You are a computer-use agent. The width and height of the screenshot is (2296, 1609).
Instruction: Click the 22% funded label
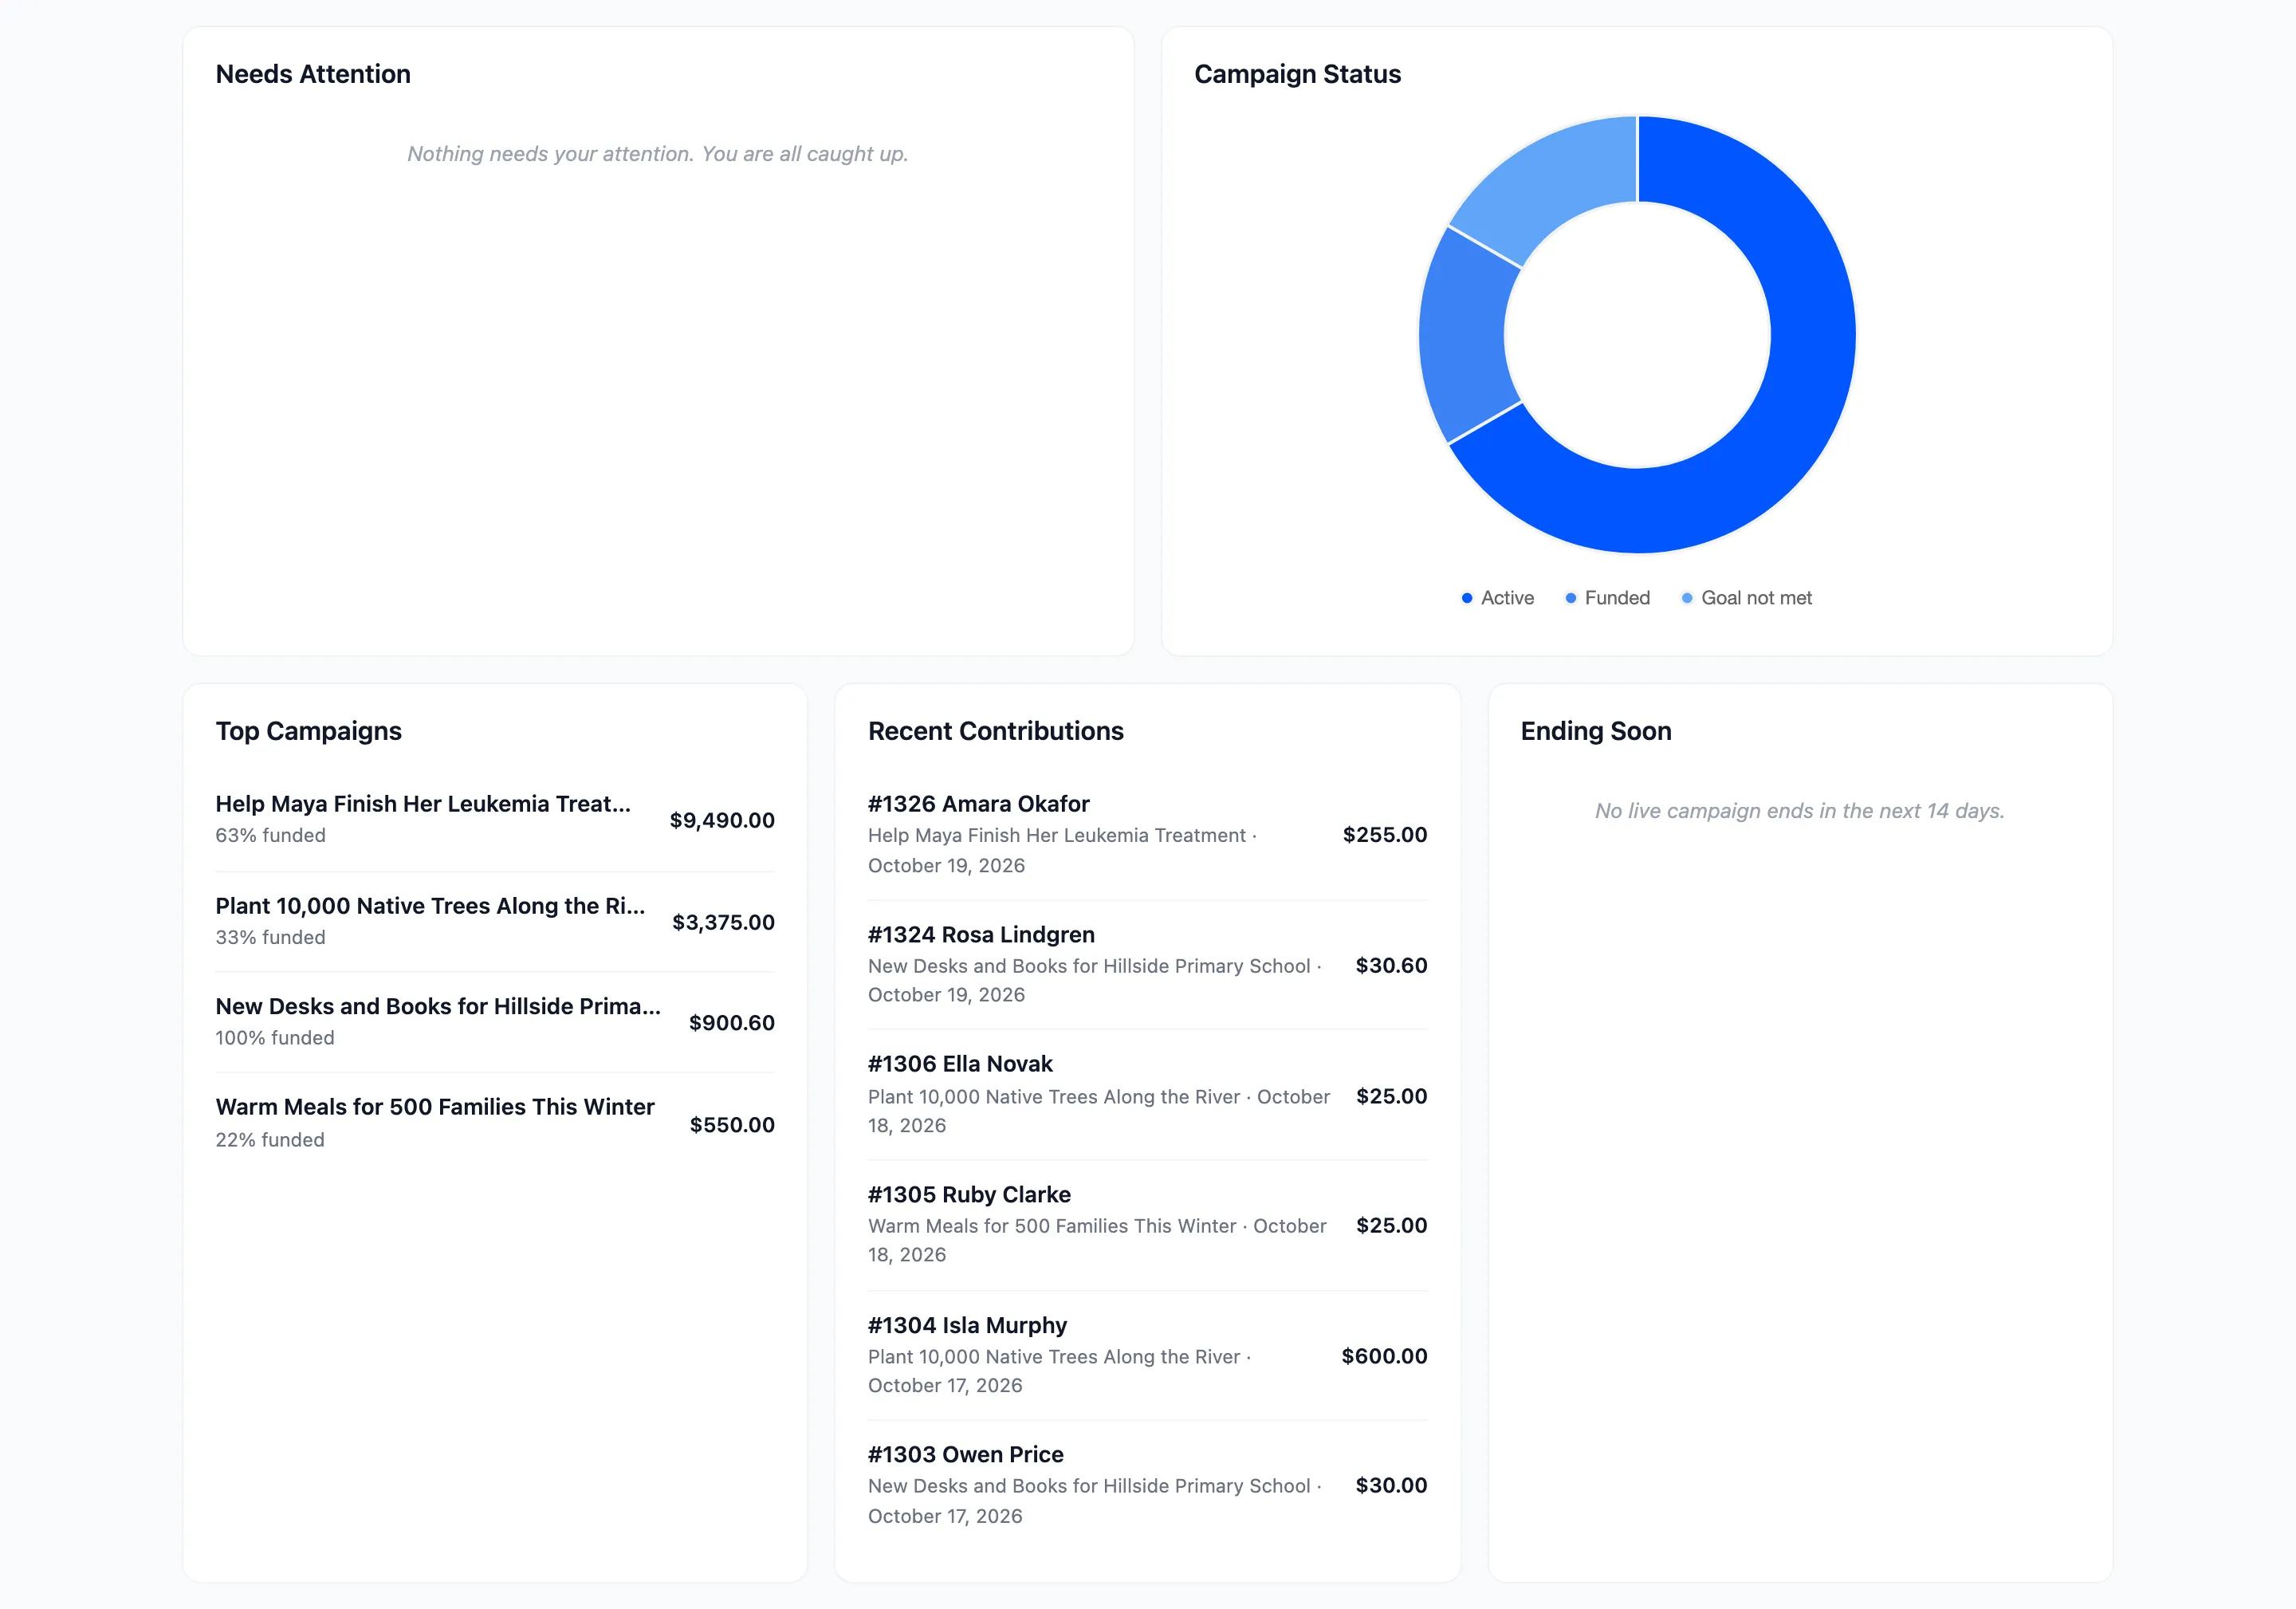[270, 1140]
